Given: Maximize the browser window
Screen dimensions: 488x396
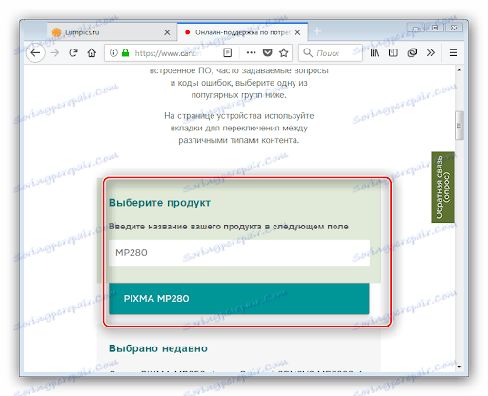Looking at the screenshot, I should coord(435,28).
